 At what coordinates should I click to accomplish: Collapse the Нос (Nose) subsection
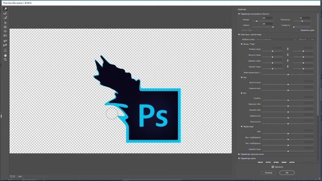(x=242, y=77)
